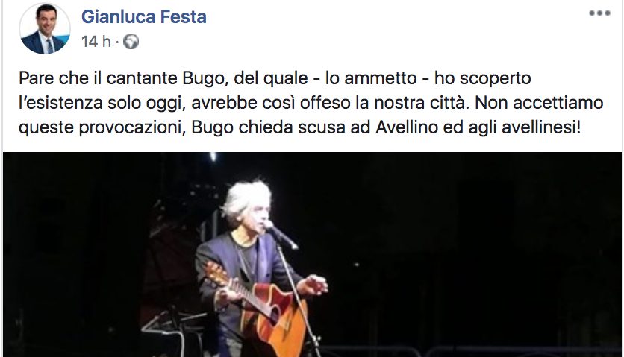Screen dimensions: 624x357
Task: Click the singer's face in the concert photo
Action: 257,218
